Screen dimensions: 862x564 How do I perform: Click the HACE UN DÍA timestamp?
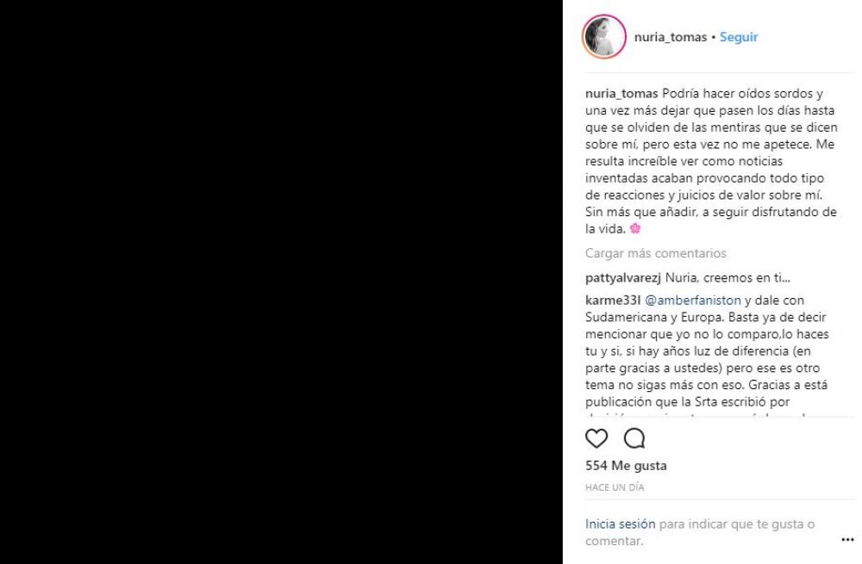tap(615, 487)
